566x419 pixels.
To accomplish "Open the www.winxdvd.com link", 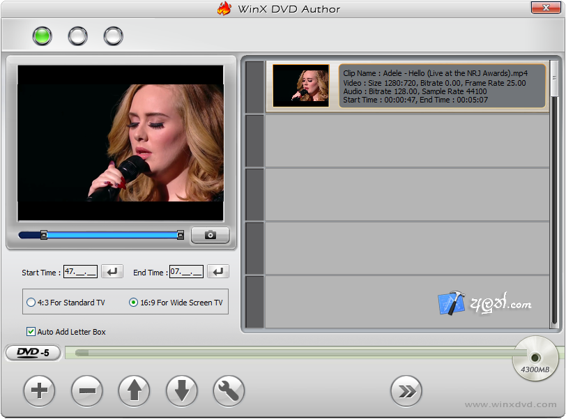I will pyautogui.click(x=510, y=404).
